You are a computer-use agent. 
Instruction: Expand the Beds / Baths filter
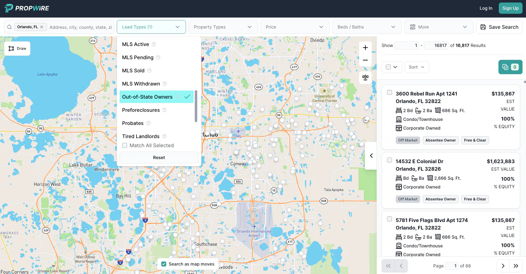(x=366, y=27)
